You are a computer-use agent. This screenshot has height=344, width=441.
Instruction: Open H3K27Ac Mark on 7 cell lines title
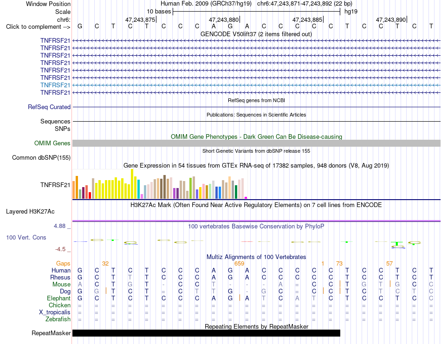click(x=256, y=205)
